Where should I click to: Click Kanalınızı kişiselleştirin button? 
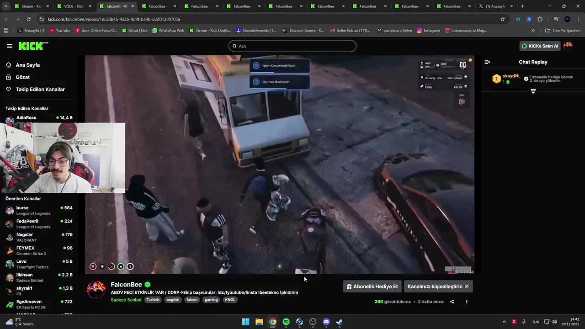pyautogui.click(x=438, y=287)
